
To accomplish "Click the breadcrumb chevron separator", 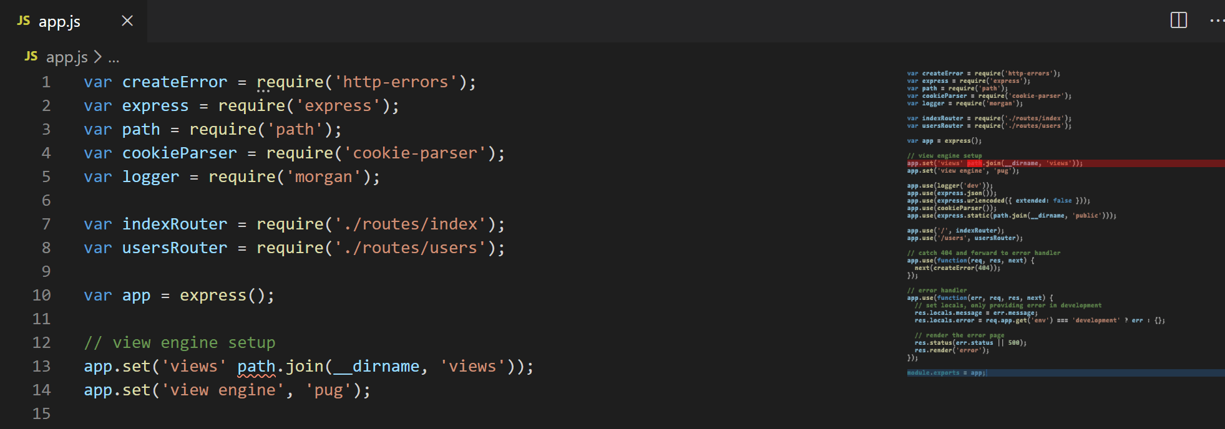I will (x=97, y=57).
